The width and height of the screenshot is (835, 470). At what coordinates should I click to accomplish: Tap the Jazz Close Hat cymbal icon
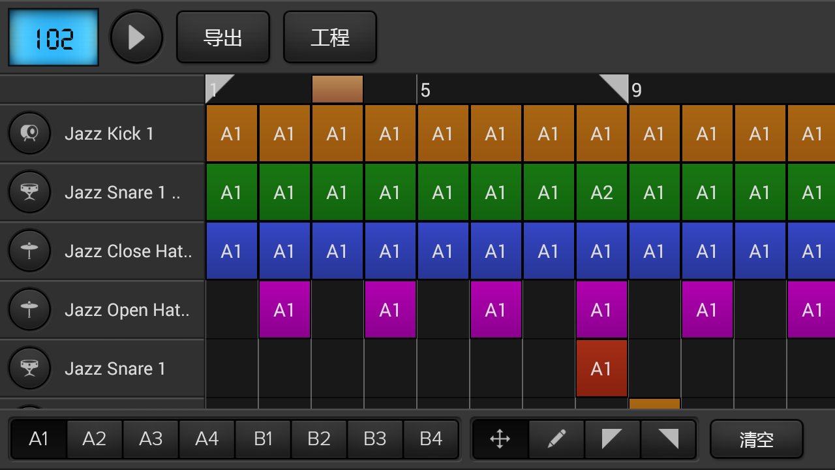coord(29,251)
